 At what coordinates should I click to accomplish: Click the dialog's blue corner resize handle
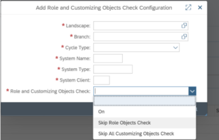[x=206, y=114]
